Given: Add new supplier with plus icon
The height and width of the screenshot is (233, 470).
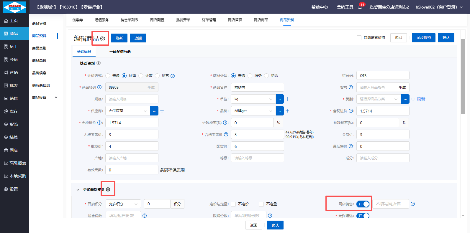Looking at the screenshot, I should pyautogui.click(x=162, y=111).
